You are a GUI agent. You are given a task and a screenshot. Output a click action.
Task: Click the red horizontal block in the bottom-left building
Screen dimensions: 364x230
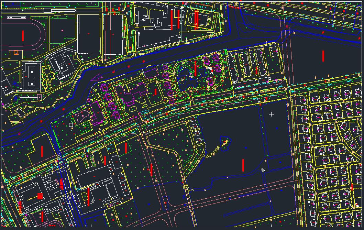[40, 196]
